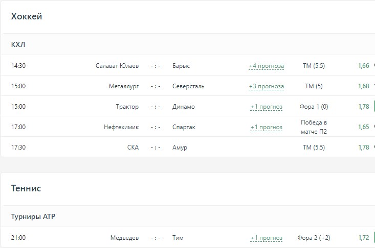Open the +3 прогноза link
Image resolution: width=375 pixels, height=248 pixels.
pos(266,86)
